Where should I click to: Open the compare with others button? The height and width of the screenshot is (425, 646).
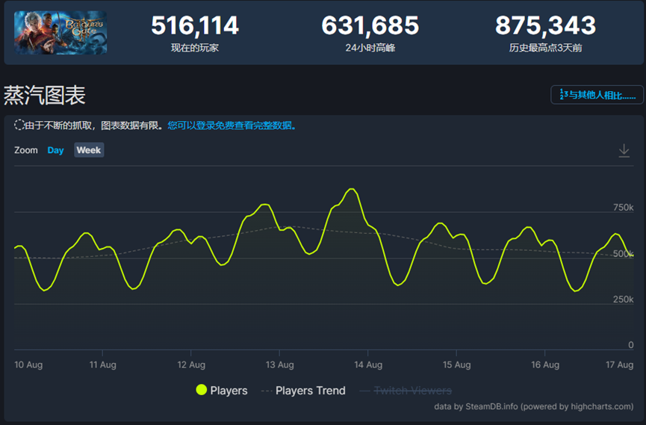tap(597, 95)
